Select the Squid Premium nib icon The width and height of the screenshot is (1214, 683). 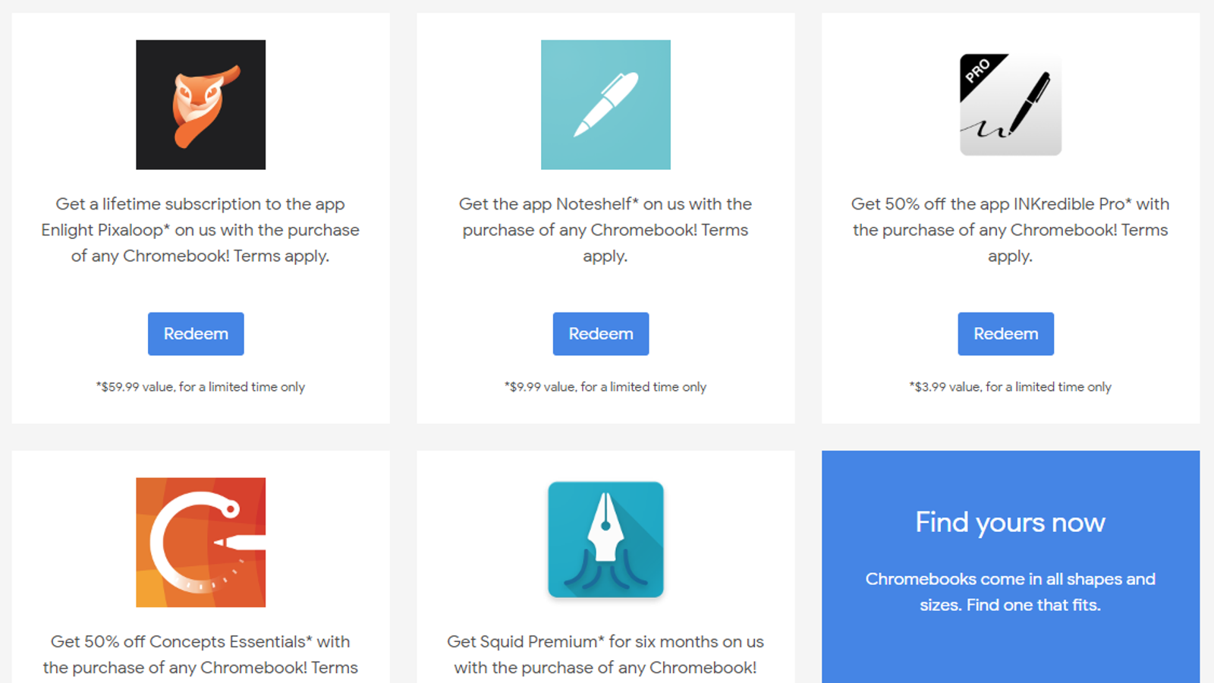[605, 540]
